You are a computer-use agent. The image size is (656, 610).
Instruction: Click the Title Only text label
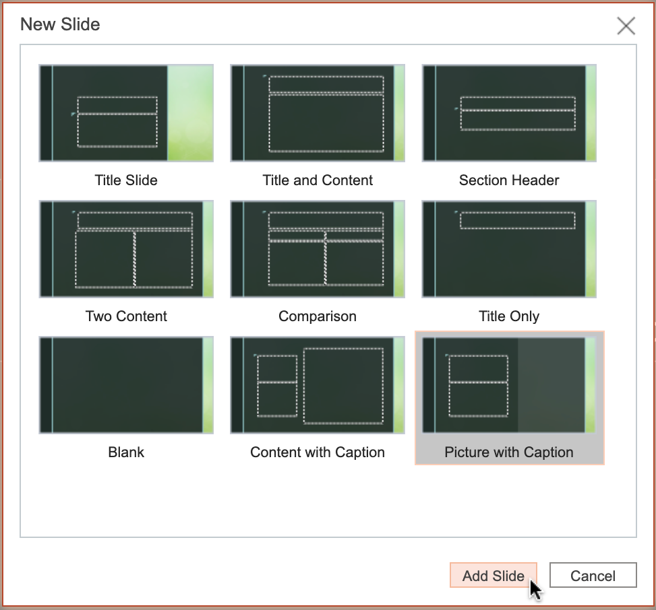coord(509,316)
